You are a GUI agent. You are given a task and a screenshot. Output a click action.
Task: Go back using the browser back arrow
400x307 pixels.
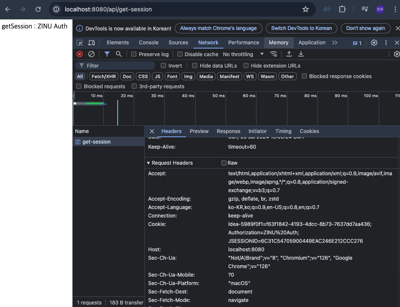[x=8, y=9]
